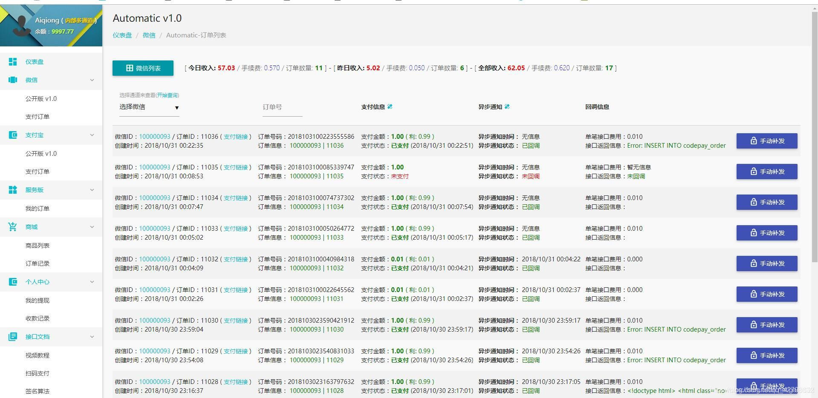818x398 pixels.
Task: Click 异步通知时间 2018/10/31 00:04:22
Action: point(551,259)
